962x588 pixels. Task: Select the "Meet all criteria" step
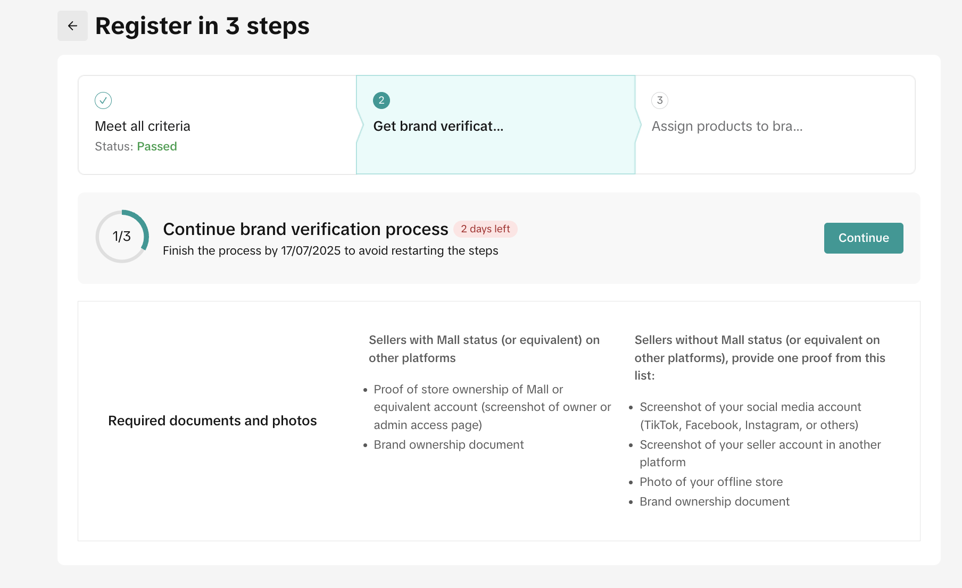point(143,127)
